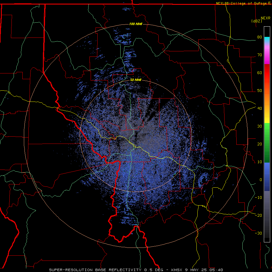Click the green segment of the color bar

[267, 143]
